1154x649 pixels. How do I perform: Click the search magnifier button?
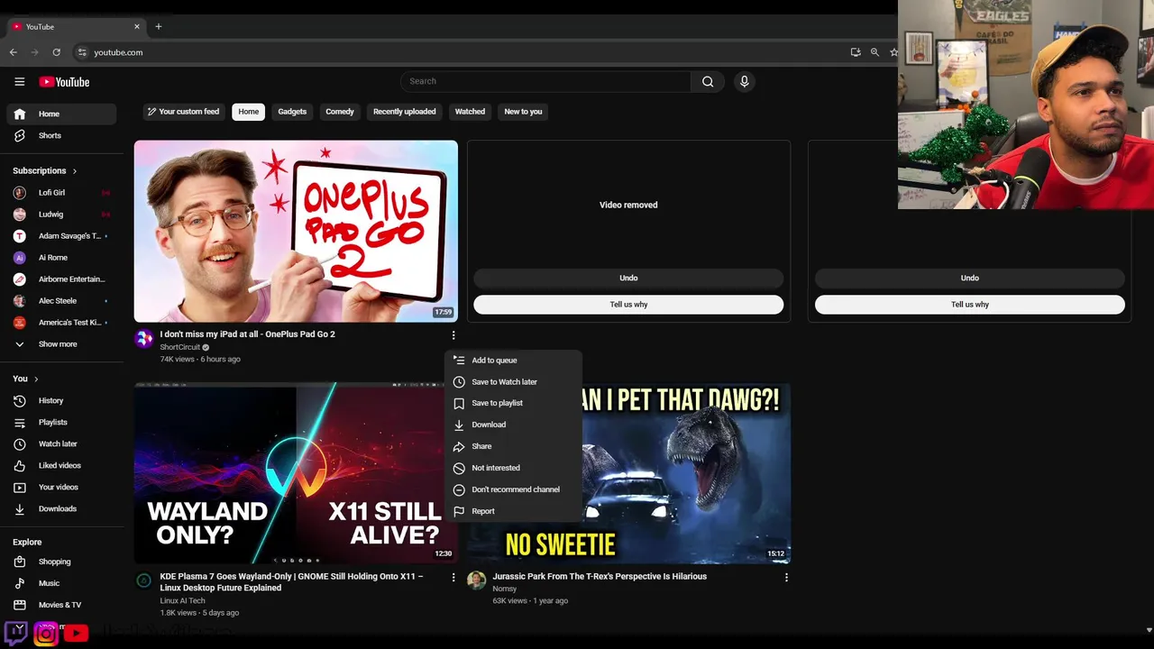pos(708,81)
